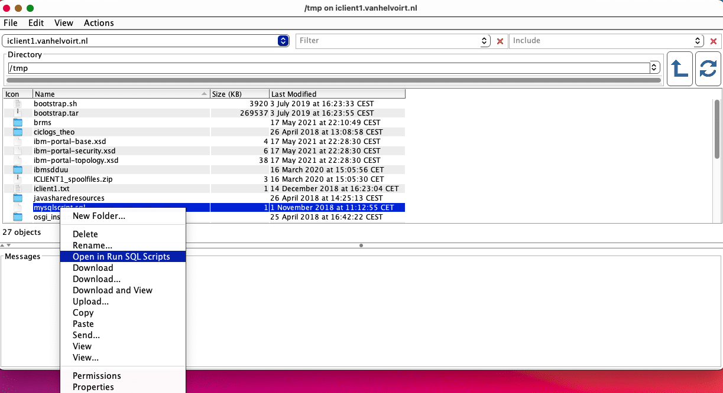723x393 pixels.
Task: Click the brms folder icon
Action: [18, 123]
